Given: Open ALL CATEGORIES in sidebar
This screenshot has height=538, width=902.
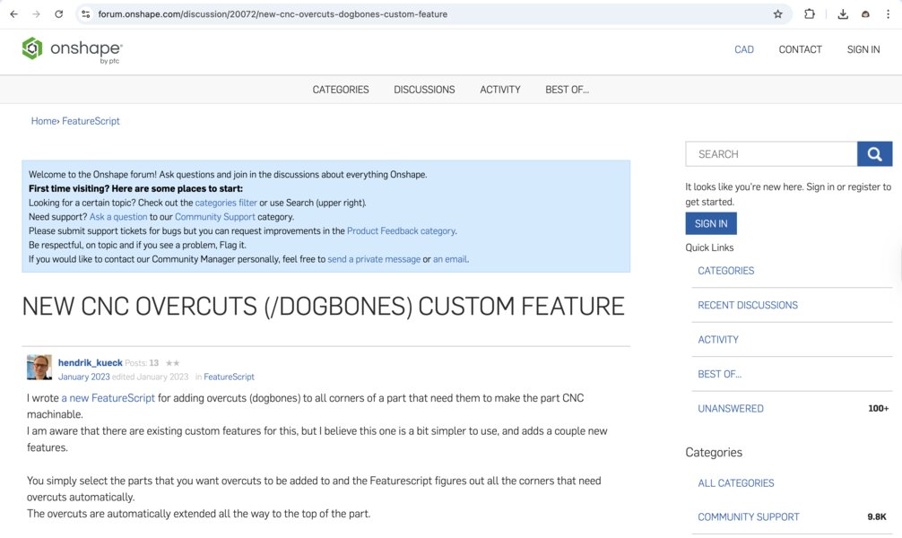Looking at the screenshot, I should point(736,482).
